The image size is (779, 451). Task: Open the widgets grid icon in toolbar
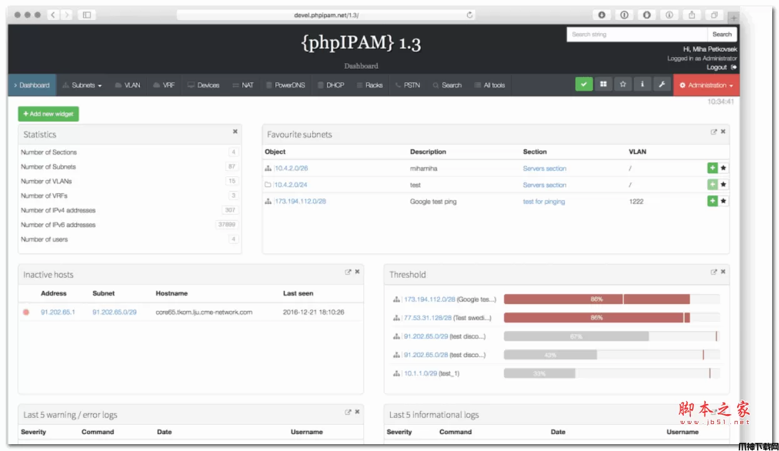coord(603,83)
